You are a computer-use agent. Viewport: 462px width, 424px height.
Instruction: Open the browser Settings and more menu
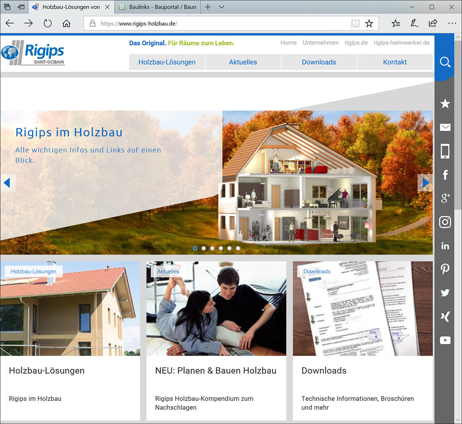tap(452, 23)
